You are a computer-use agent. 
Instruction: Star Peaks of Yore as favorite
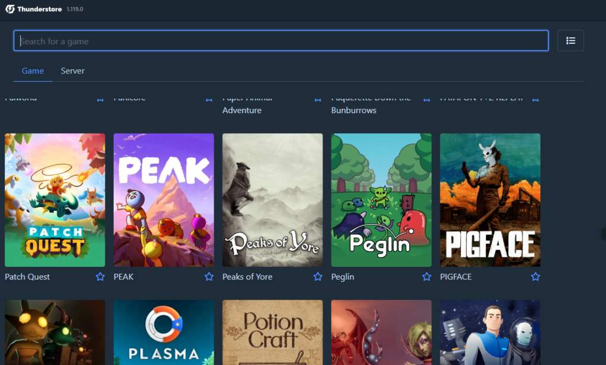[318, 276]
